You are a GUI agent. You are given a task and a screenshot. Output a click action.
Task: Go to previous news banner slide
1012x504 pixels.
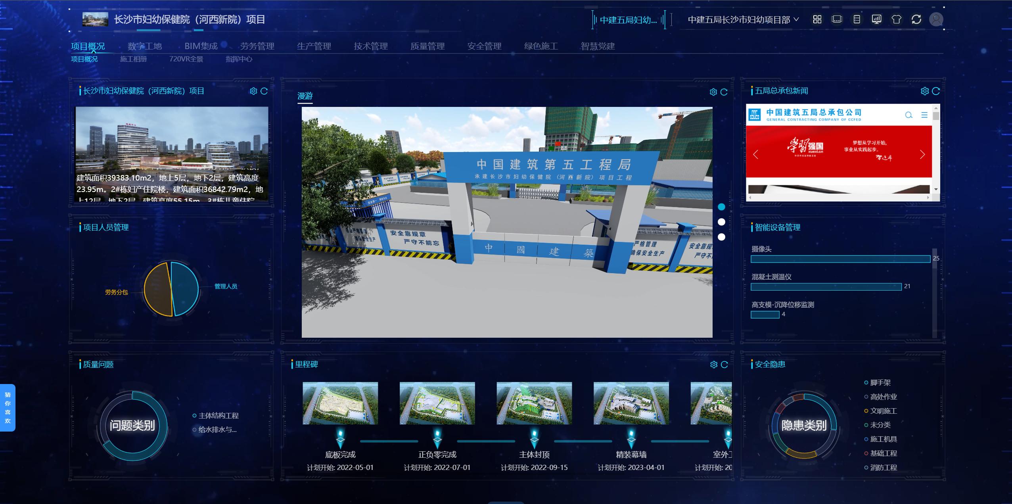(755, 154)
